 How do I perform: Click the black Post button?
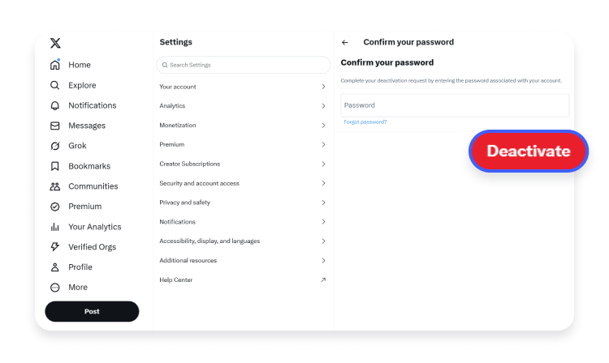(92, 311)
